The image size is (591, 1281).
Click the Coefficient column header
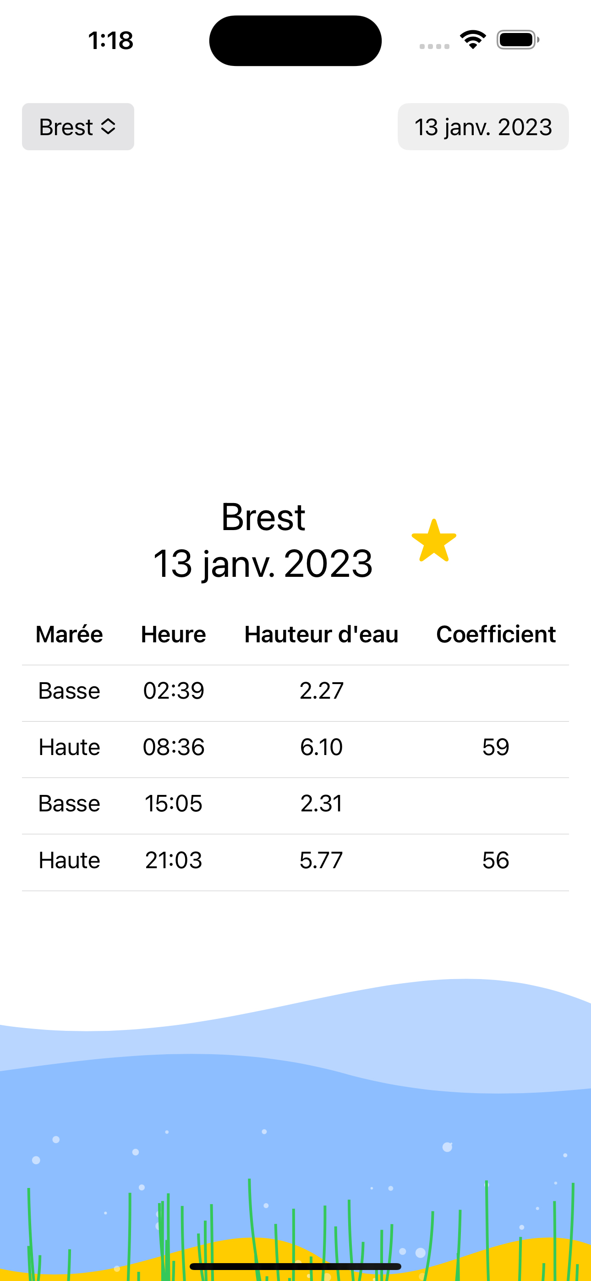click(496, 634)
